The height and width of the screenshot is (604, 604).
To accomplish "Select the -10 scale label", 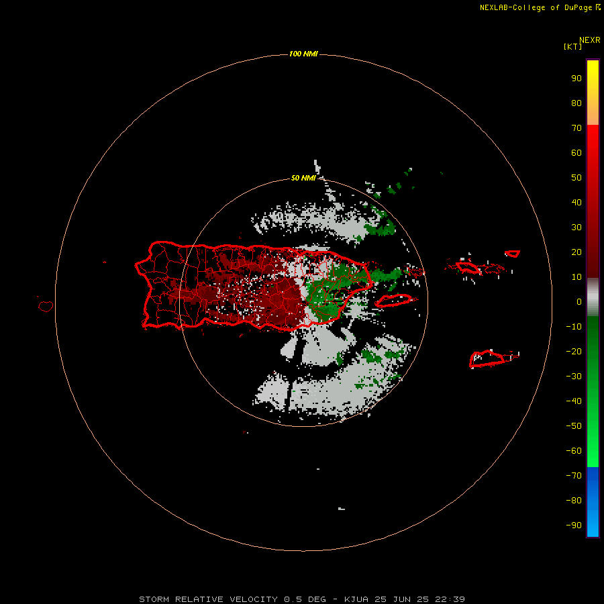I will [574, 327].
